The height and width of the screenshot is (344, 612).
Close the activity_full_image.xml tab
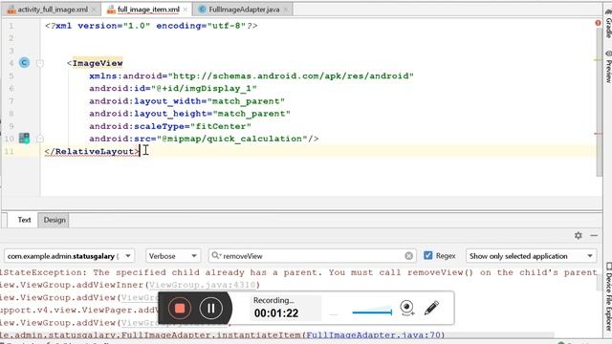(94, 10)
